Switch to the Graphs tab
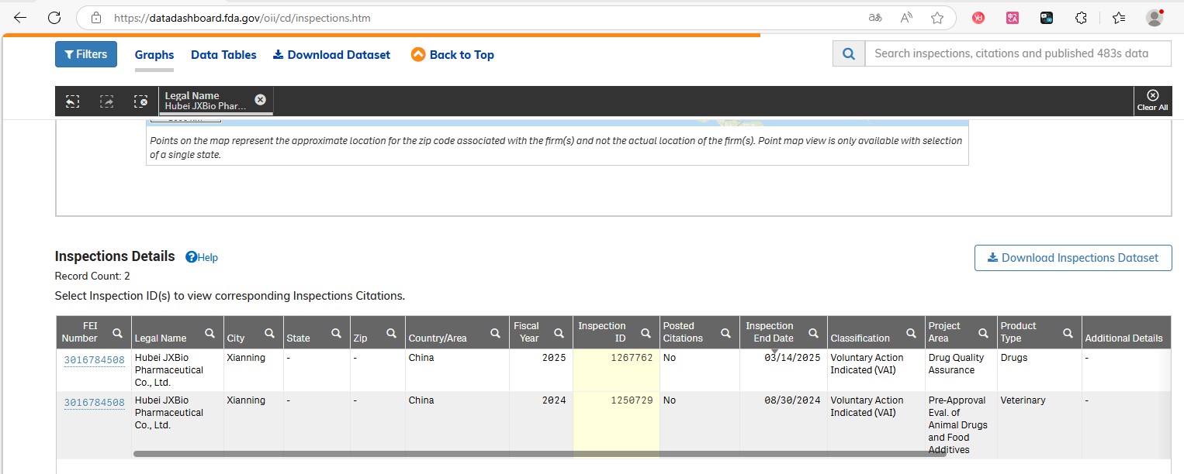Screen dimensions: 1184x474 click(x=154, y=55)
